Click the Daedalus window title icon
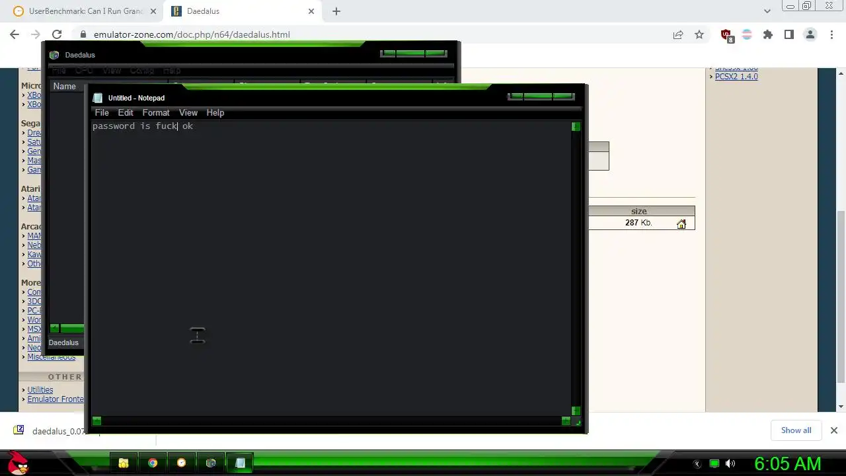846x476 pixels. click(x=54, y=55)
